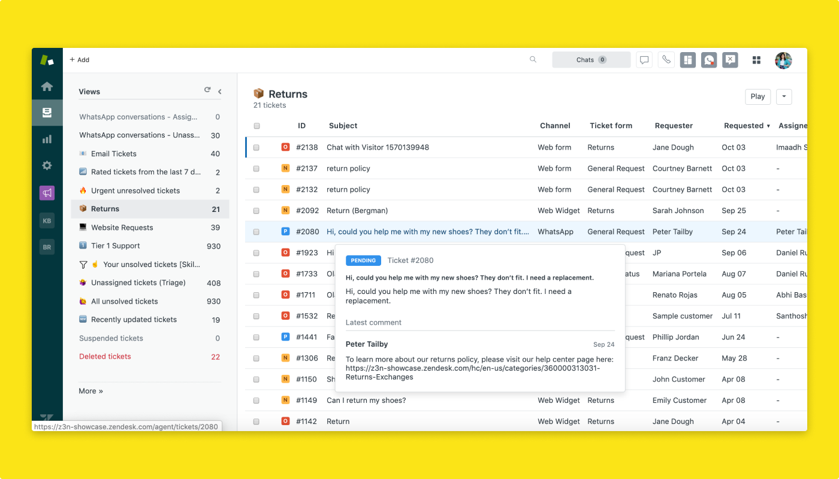The width and height of the screenshot is (839, 479).
Task: Open the More » link under views
Action: pyautogui.click(x=90, y=391)
